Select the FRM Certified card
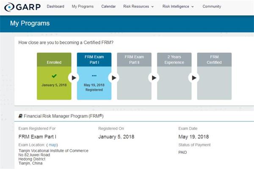Viewport: 254px width, 169px height. [214, 76]
